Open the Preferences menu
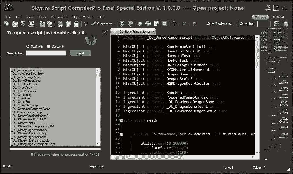Screen dimensions: 293x174 point(59,17)
